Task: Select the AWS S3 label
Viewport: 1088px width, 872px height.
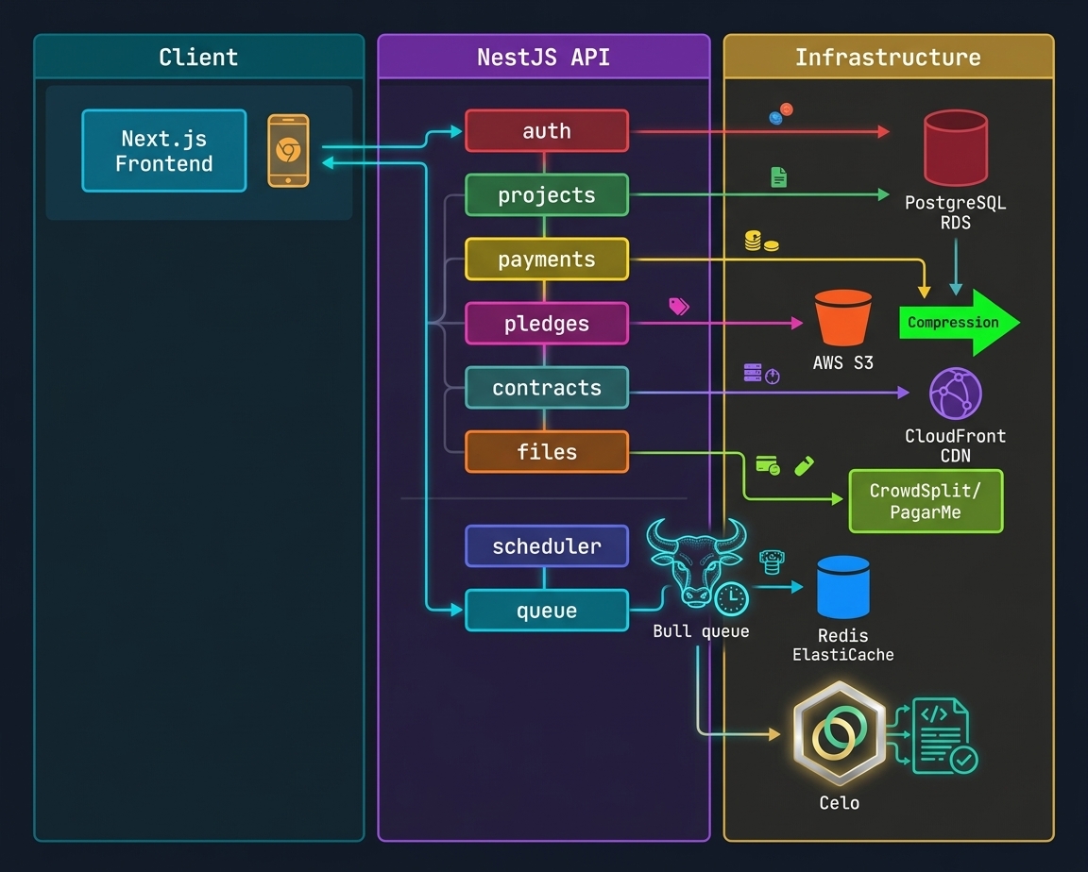Action: point(843,362)
